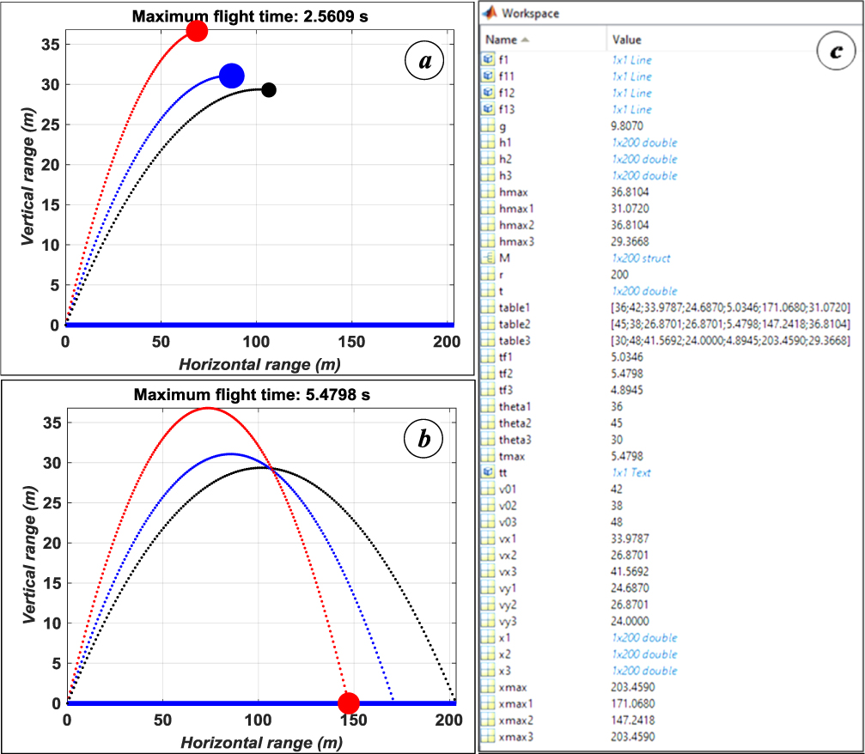Click the struct icon for variable M
This screenshot has width=865, height=754.
(x=488, y=258)
